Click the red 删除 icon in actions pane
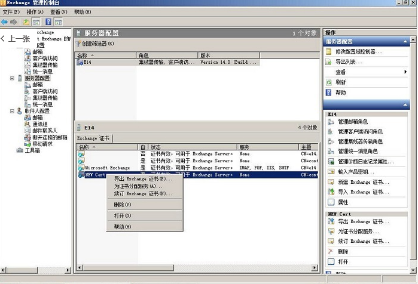 [331, 251]
